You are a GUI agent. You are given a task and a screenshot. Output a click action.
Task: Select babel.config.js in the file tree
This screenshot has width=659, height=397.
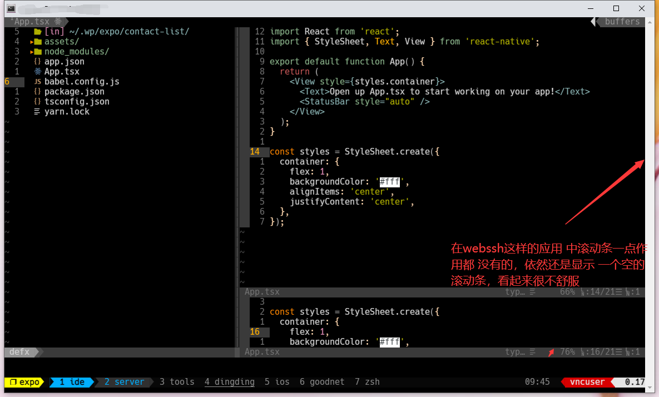pos(82,82)
